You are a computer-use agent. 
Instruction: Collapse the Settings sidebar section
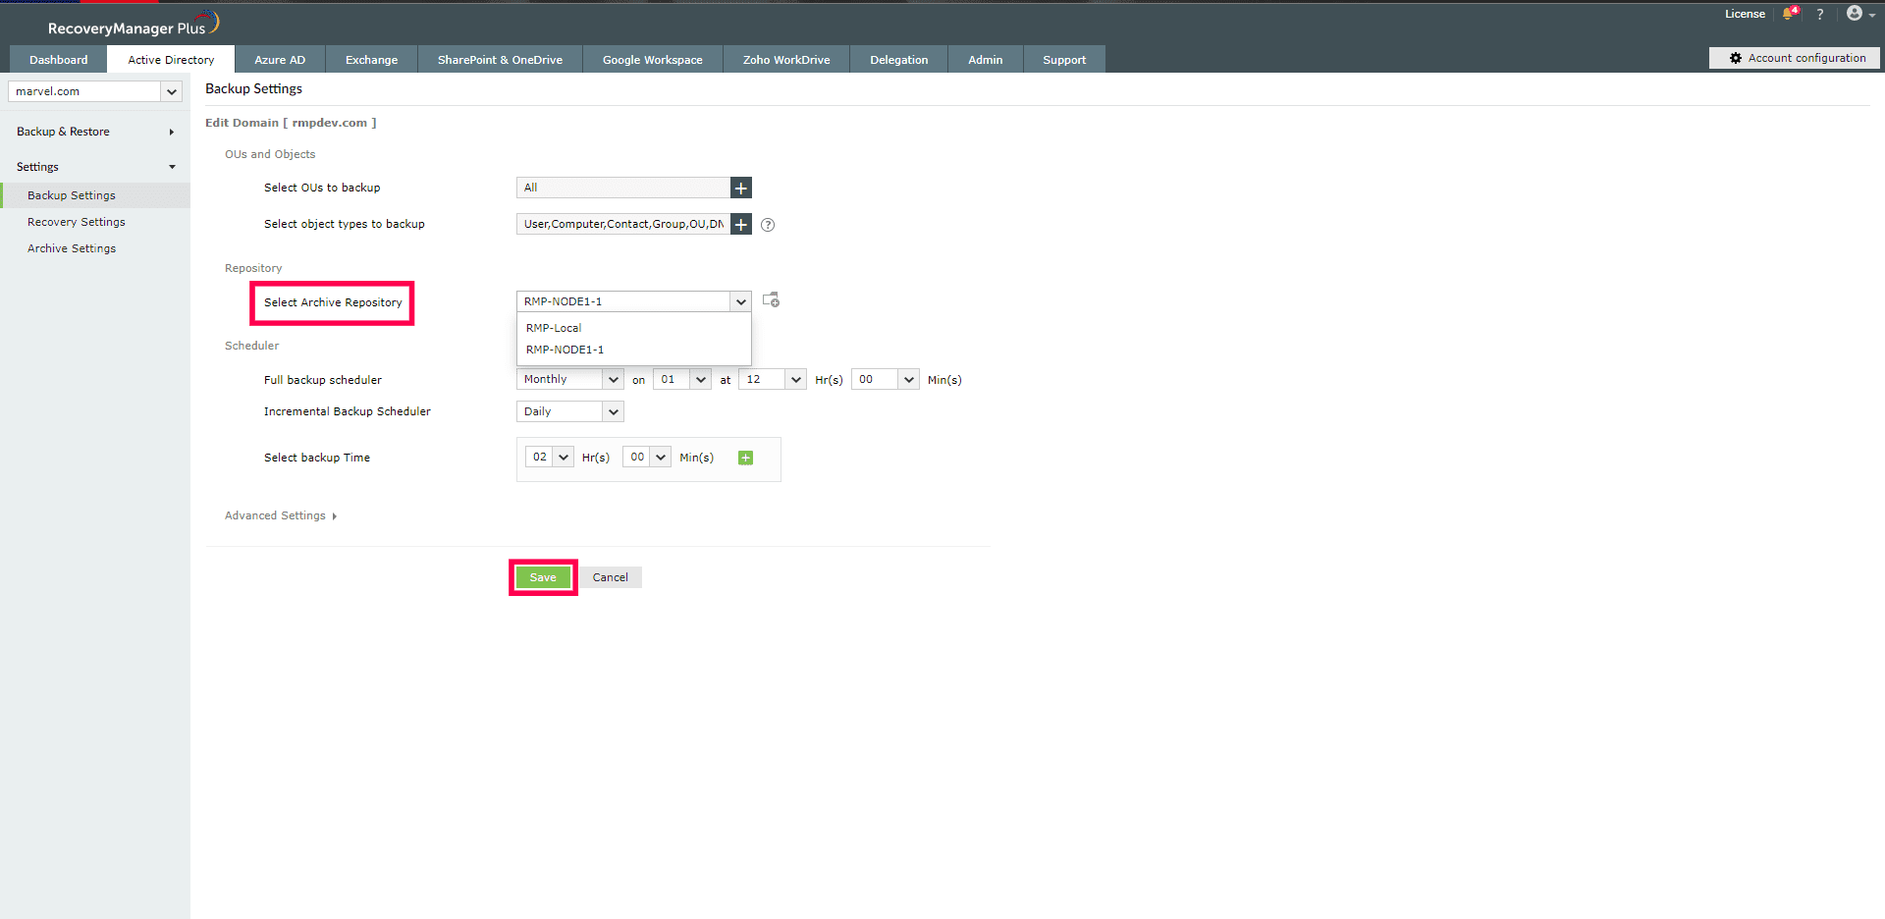click(x=95, y=167)
